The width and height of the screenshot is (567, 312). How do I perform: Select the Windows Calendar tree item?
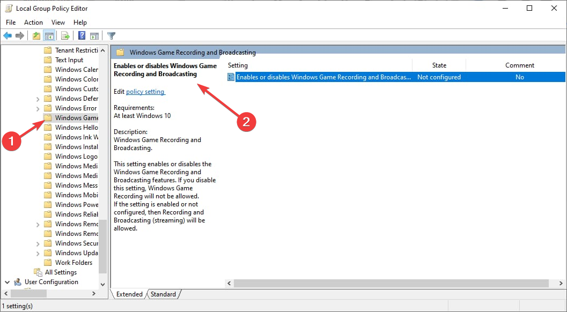77,69
